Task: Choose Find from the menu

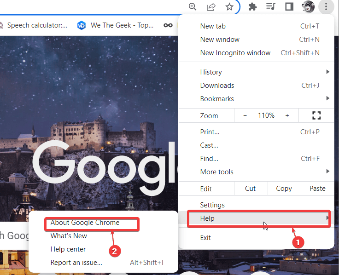Action: [256, 159]
